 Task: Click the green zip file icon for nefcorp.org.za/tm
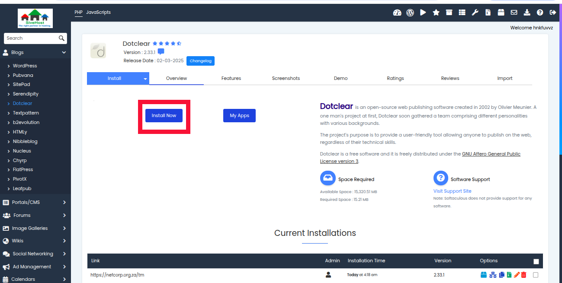tap(509, 274)
